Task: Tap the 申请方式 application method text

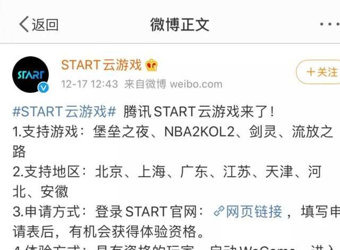Action: 46,211
